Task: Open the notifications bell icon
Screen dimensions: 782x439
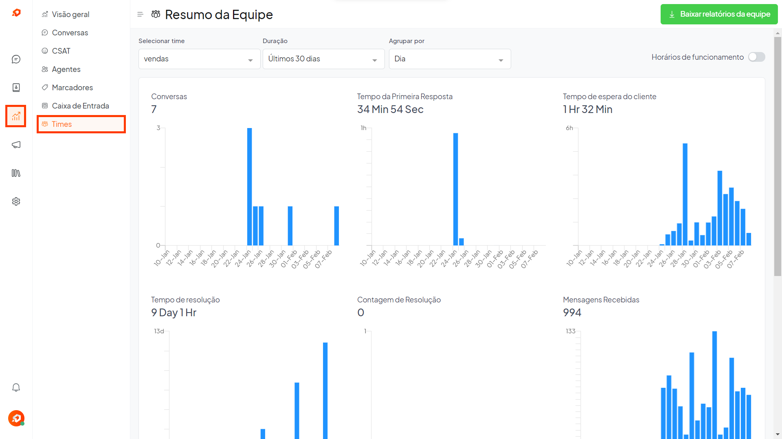Action: coord(16,387)
